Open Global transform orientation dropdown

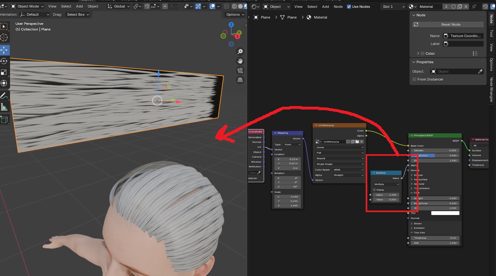pyautogui.click(x=119, y=6)
